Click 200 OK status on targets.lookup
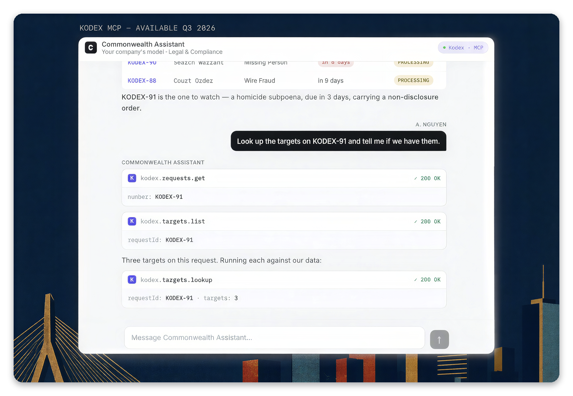 [x=427, y=280]
